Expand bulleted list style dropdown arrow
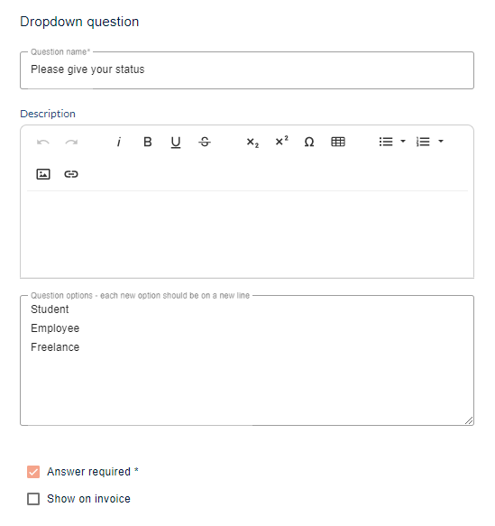The height and width of the screenshot is (526, 495). pyautogui.click(x=403, y=142)
